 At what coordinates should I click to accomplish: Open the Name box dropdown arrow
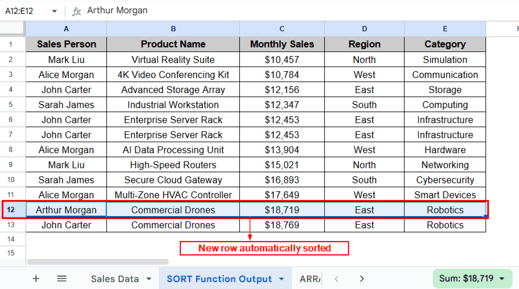(x=54, y=11)
